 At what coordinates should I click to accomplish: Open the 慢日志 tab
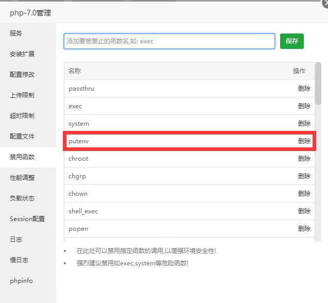19,260
